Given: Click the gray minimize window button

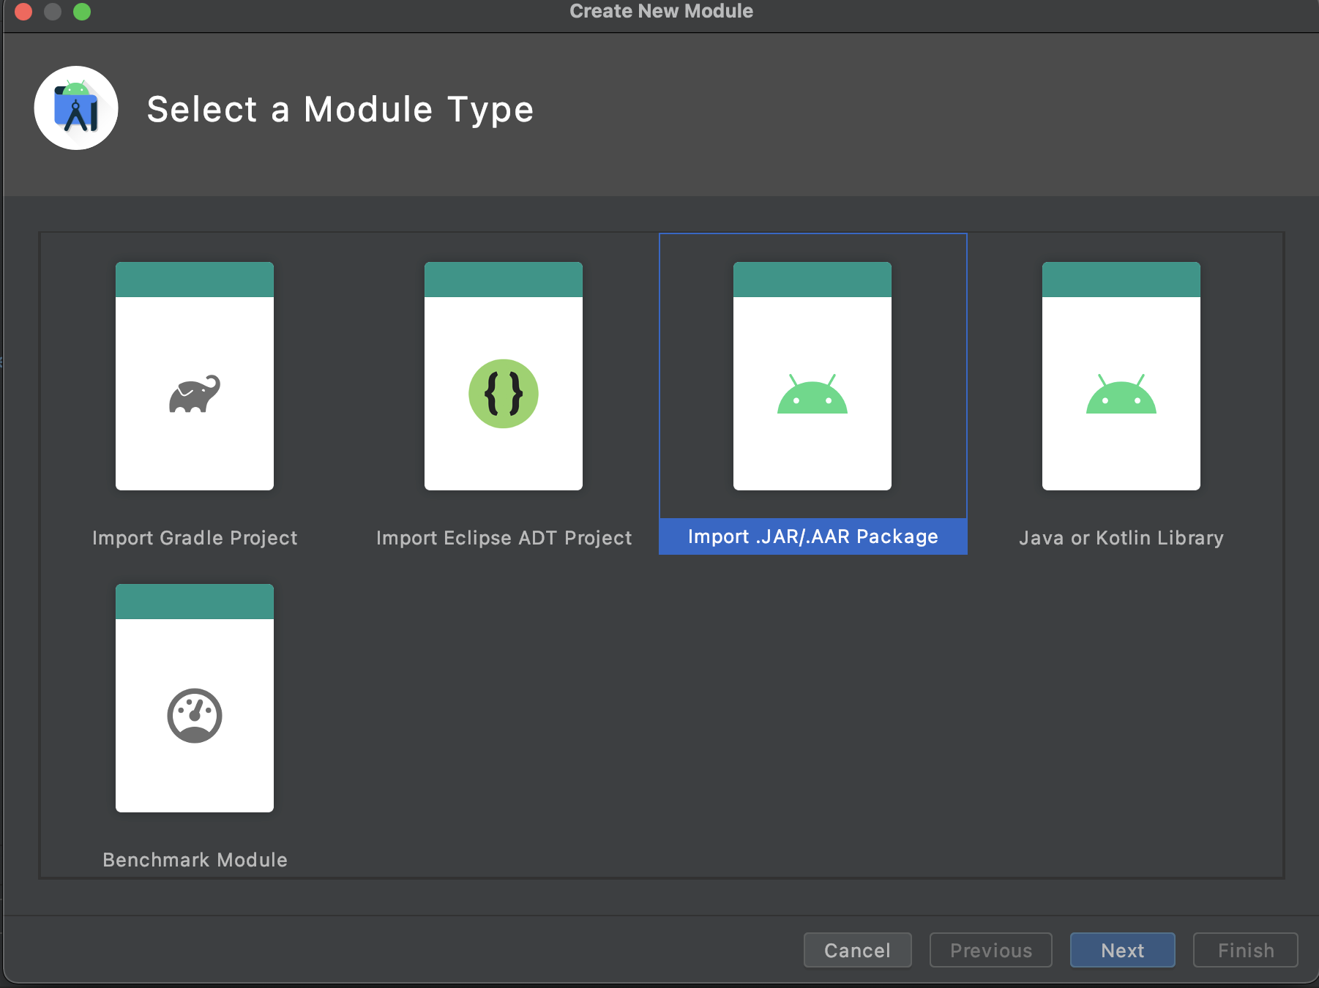Looking at the screenshot, I should click(53, 12).
